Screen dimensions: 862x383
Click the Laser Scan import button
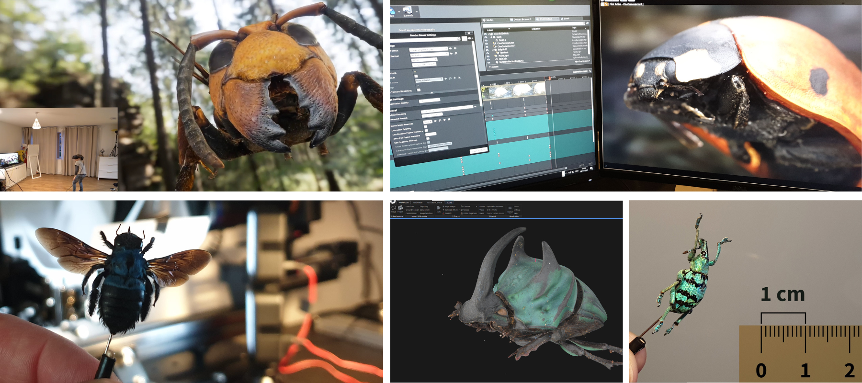(410, 206)
